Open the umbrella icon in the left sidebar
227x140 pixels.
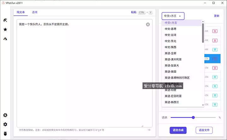click(x=5, y=20)
